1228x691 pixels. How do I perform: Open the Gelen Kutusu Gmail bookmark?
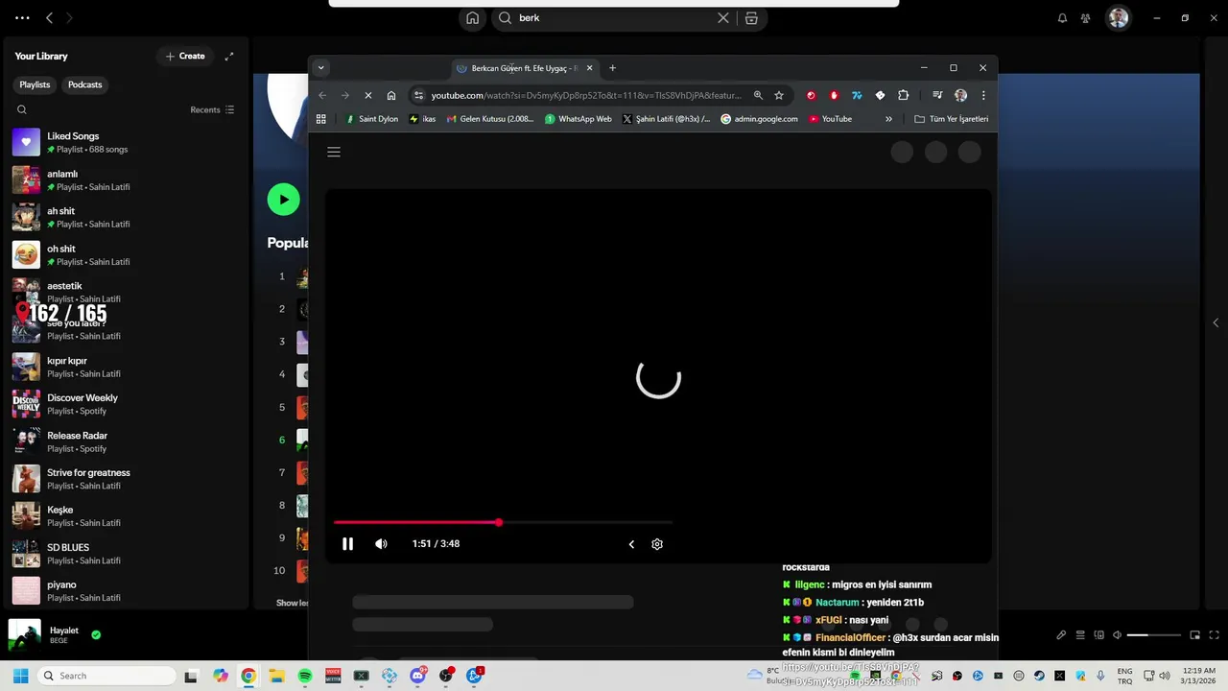490,119
